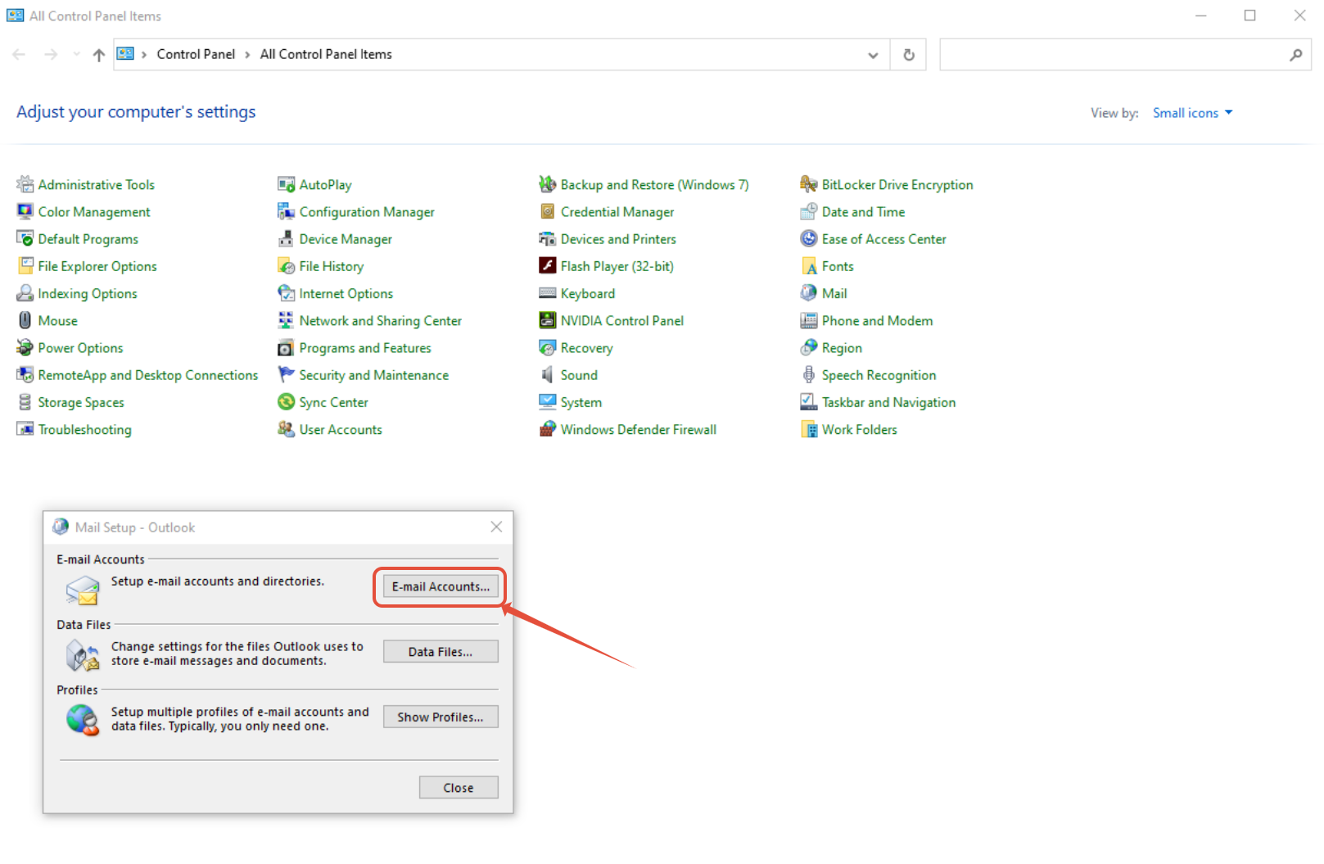Open the View by Small icons dropdown
The image size is (1324, 864).
[x=1192, y=113]
